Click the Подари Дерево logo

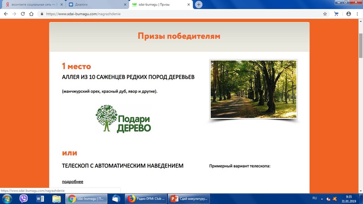click(123, 119)
